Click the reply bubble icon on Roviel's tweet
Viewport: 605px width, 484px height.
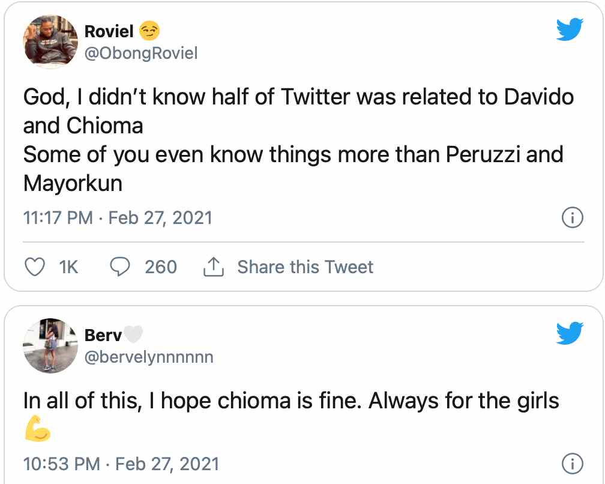[121, 267]
